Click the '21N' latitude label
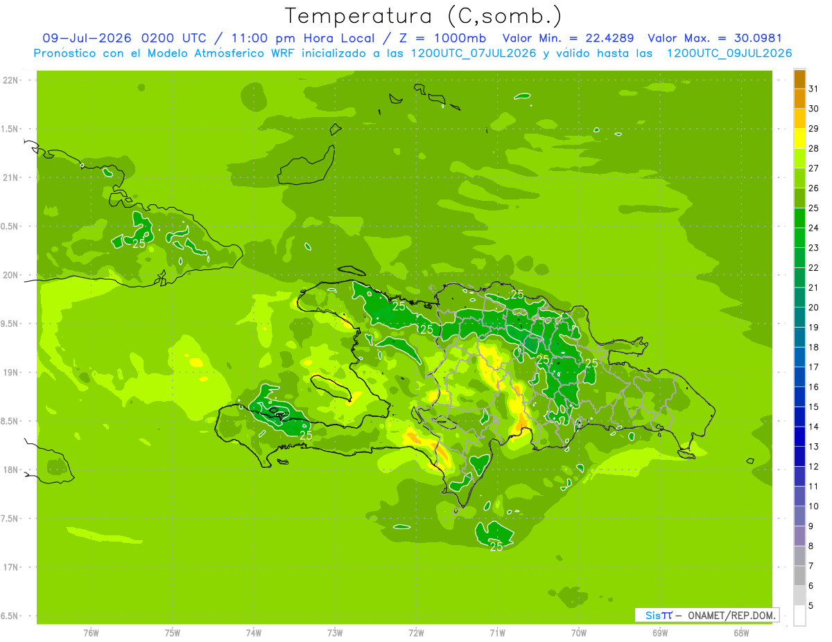 coord(12,178)
